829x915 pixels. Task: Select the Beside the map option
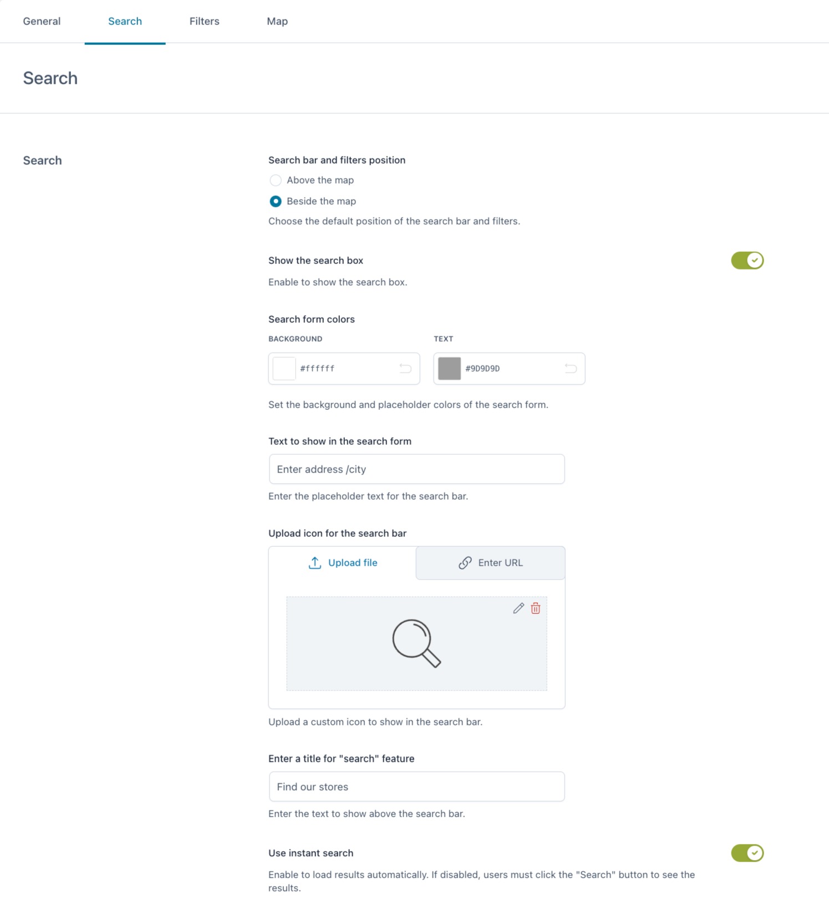(276, 201)
